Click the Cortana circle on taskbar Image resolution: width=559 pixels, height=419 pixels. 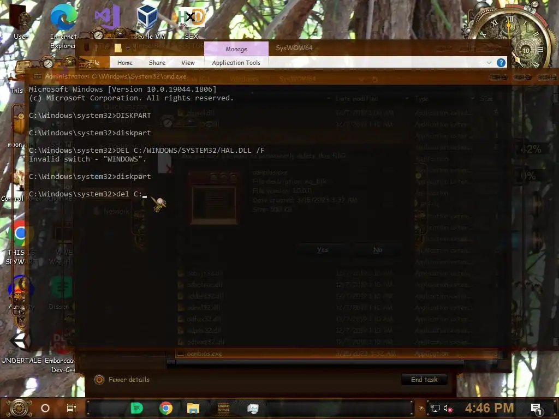coord(45,408)
